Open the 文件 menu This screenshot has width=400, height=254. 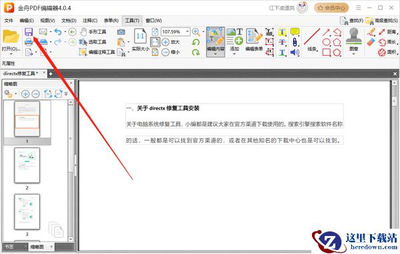click(9, 21)
